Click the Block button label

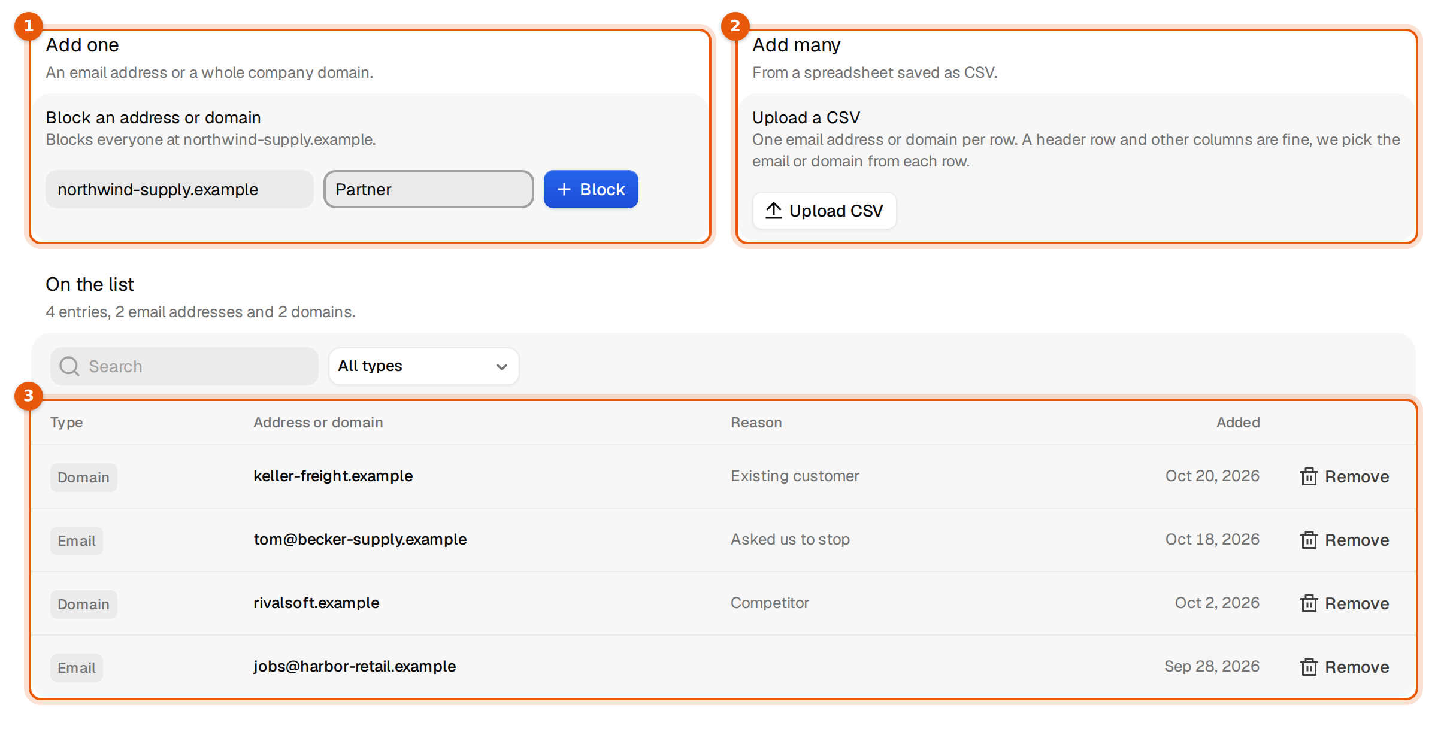(602, 189)
